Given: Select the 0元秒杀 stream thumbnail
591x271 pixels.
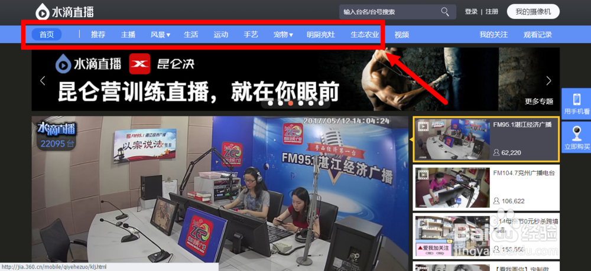Looking at the screenshot, I should 452,236.
